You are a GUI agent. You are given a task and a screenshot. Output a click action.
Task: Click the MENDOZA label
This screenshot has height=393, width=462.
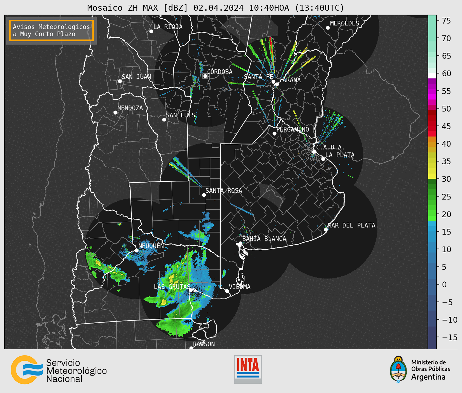coord(130,108)
